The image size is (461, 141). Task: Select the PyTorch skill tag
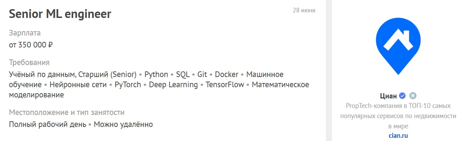coord(128,85)
